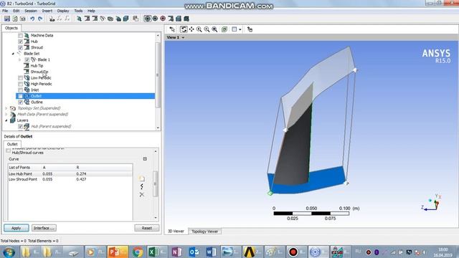Click the green diamond hub point in viewer
Screen dimensions: 459x258
coord(270,193)
